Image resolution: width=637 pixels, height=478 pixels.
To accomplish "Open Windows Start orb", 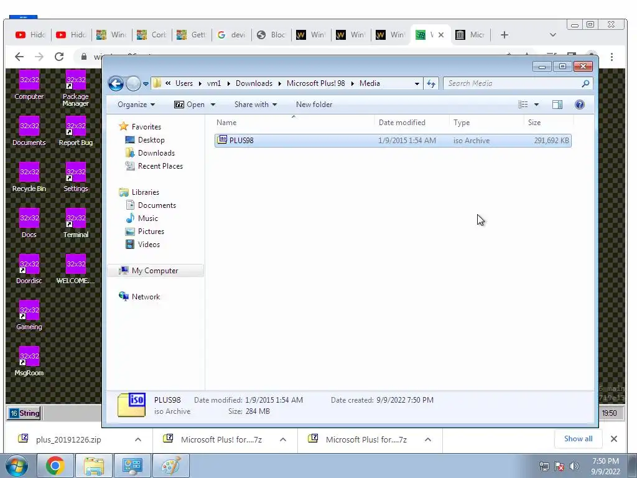I will coord(17,466).
